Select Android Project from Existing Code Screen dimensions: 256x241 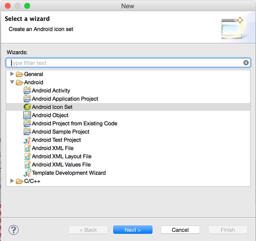tap(75, 123)
